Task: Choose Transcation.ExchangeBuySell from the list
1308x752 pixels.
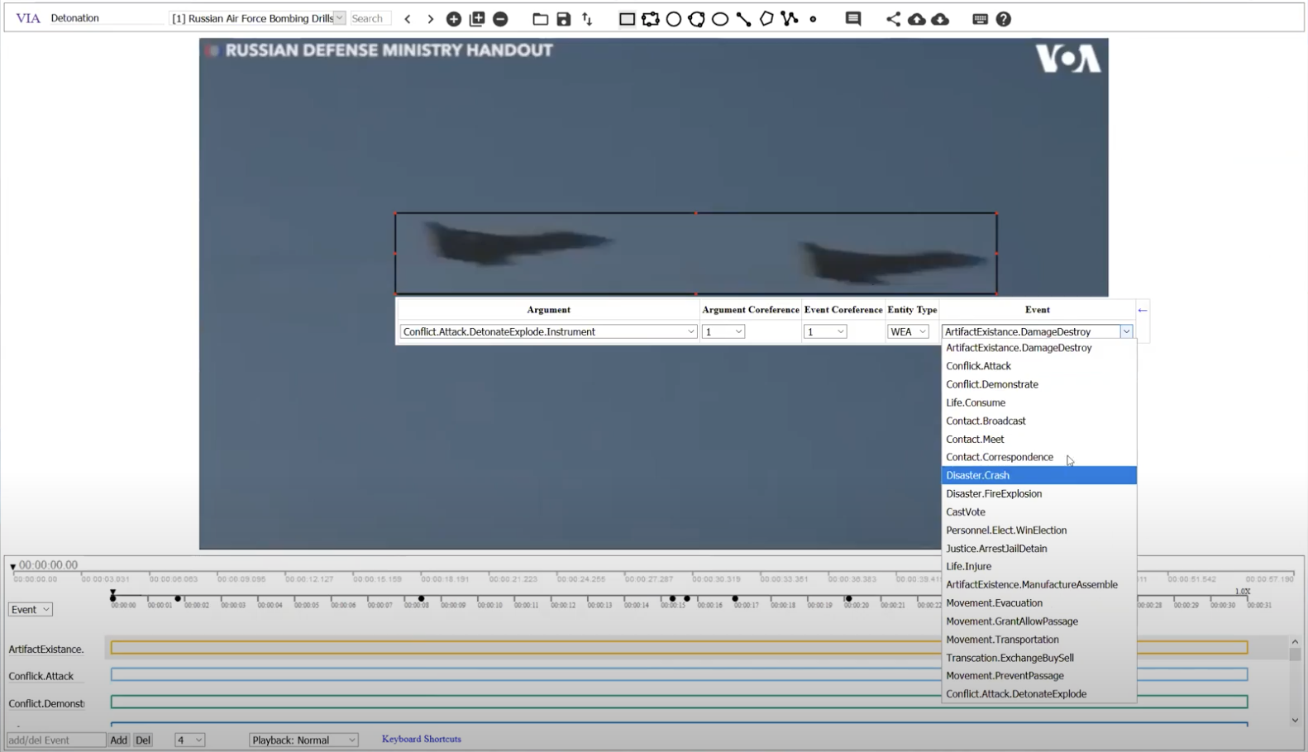Action: 1038,658
